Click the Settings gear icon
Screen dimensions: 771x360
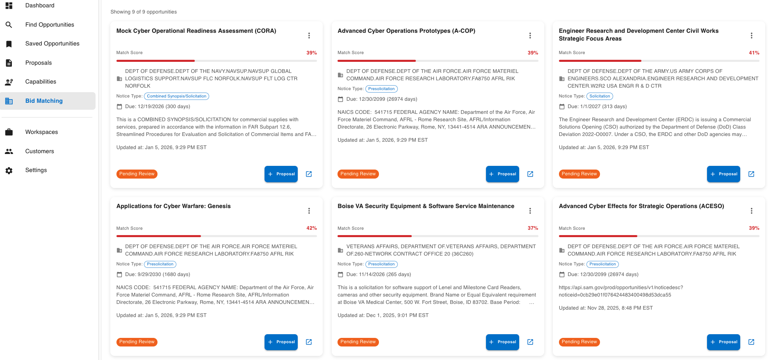click(9, 170)
